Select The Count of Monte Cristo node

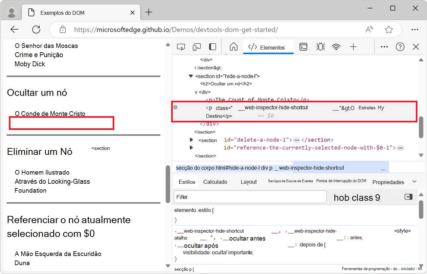257,99
